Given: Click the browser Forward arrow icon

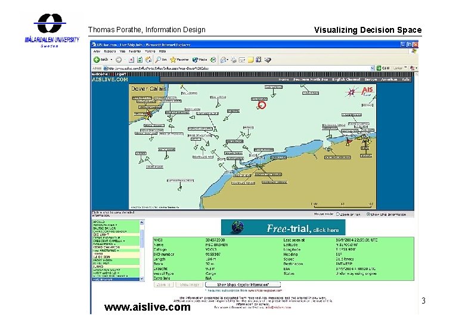Looking at the screenshot, I should pyautogui.click(x=119, y=60).
